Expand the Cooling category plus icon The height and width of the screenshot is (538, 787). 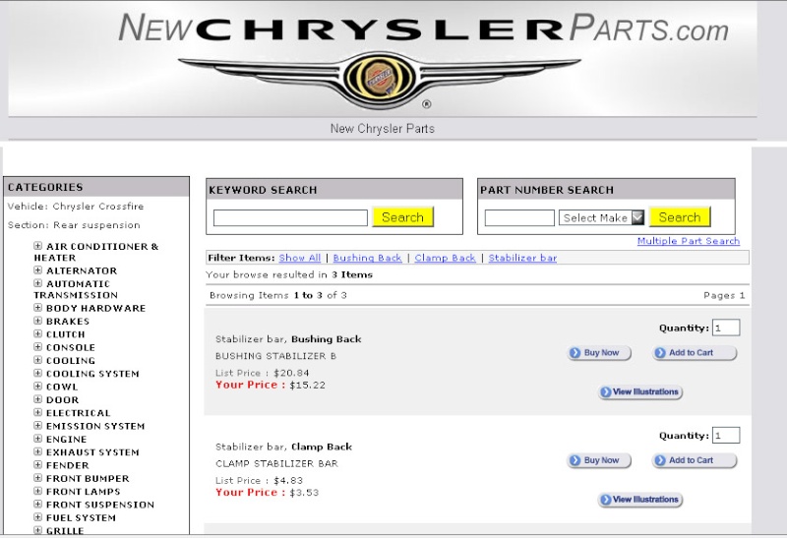(x=37, y=360)
